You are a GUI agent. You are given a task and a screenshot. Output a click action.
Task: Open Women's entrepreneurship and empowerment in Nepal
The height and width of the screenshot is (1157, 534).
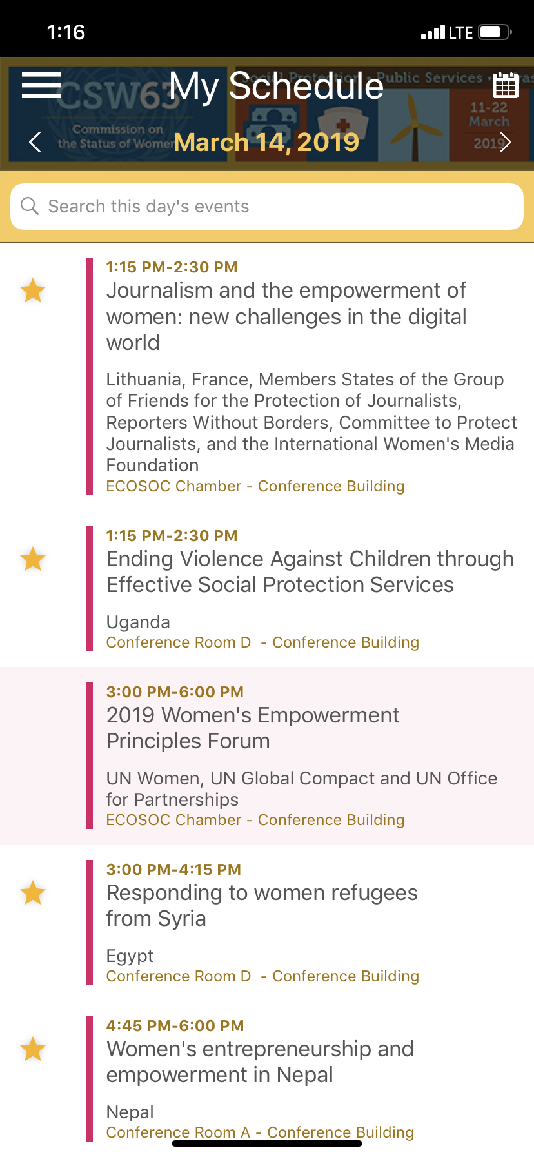pos(260,1062)
